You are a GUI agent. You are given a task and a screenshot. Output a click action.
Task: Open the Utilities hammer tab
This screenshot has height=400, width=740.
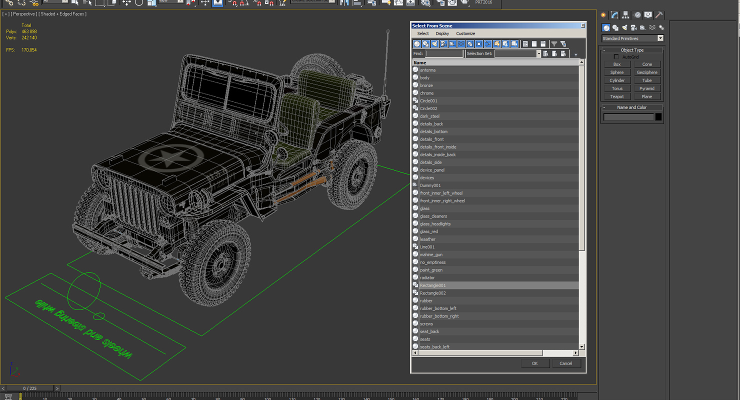[659, 15]
